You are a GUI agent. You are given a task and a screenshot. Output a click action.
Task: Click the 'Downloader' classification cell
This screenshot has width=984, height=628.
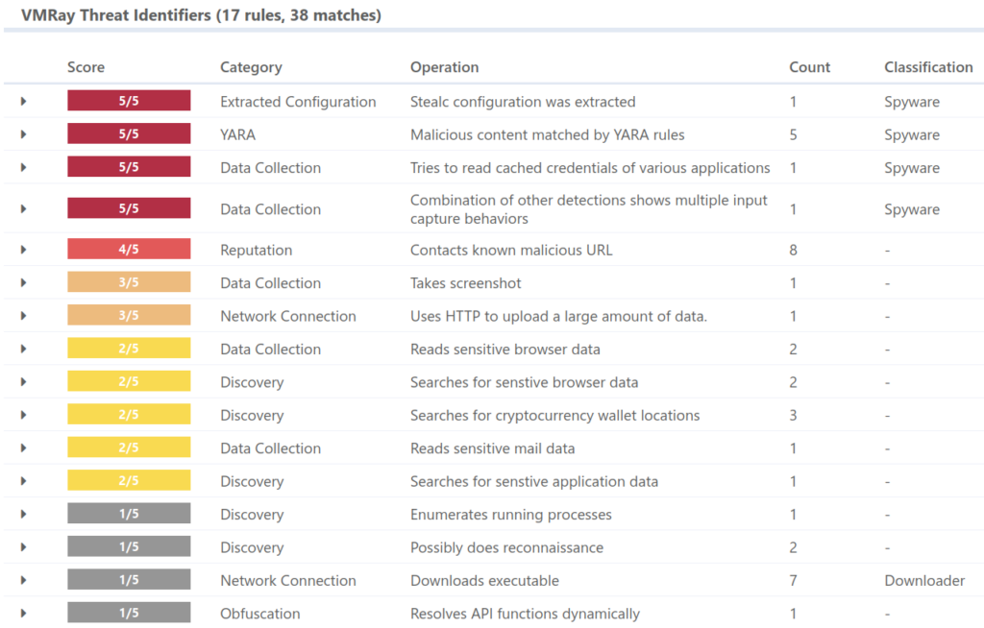(924, 581)
